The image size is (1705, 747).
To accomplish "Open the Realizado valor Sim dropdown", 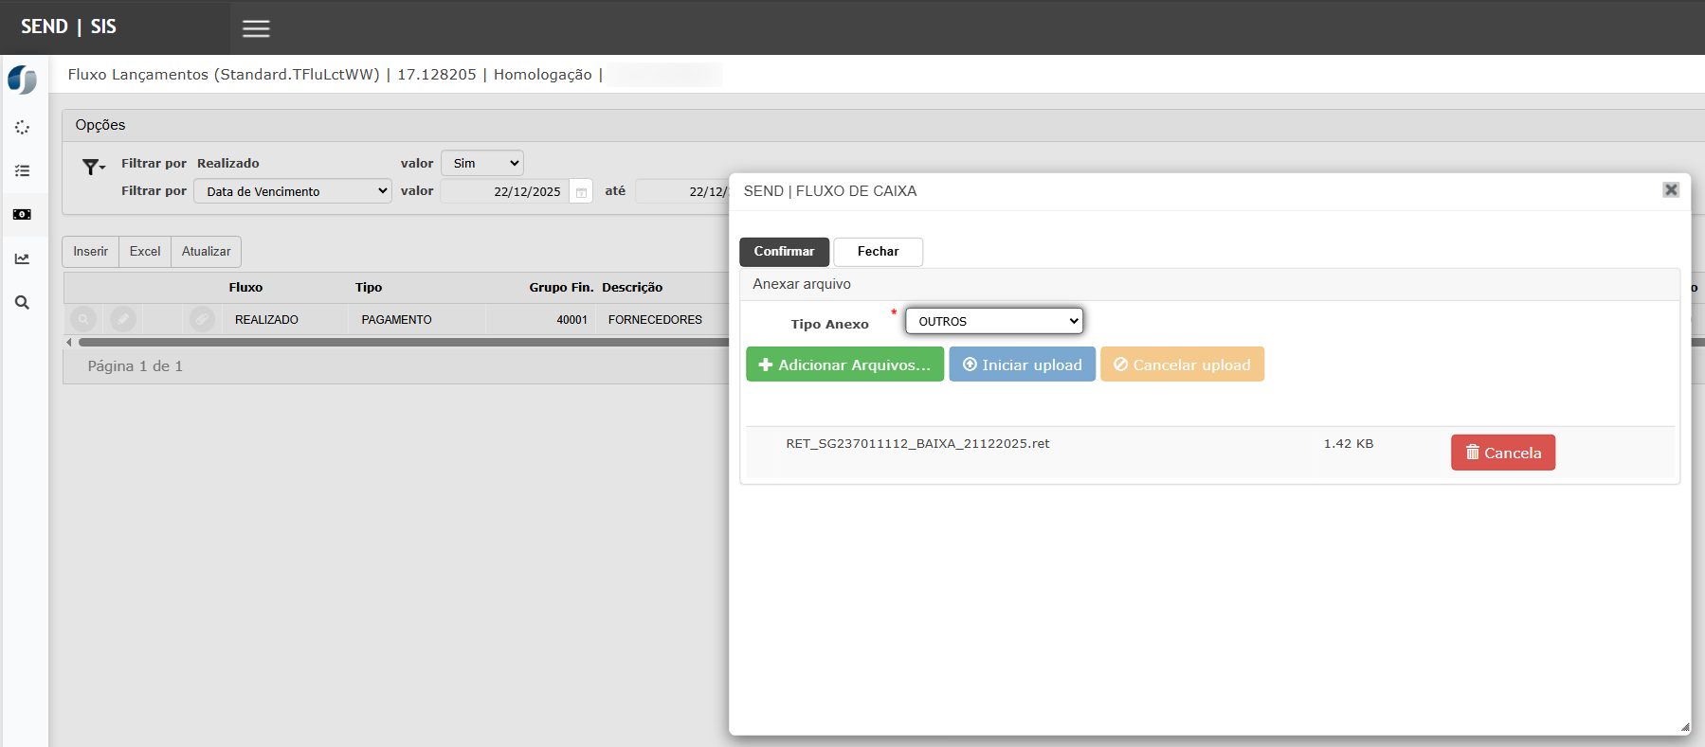I will click(x=481, y=164).
